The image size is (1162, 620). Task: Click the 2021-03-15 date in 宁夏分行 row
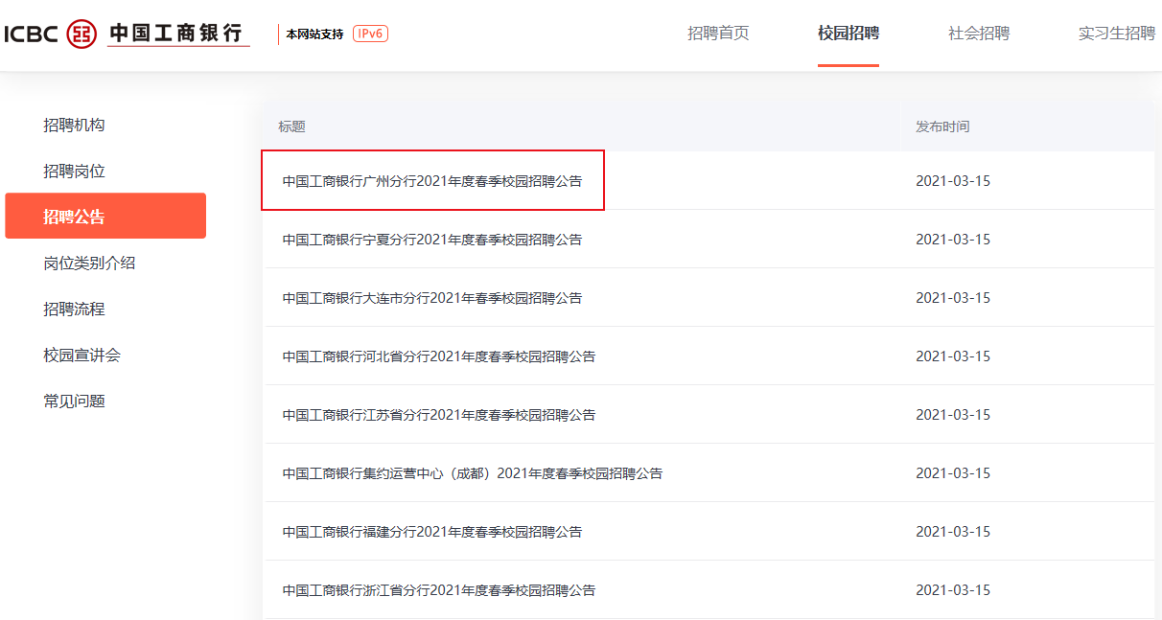(953, 239)
